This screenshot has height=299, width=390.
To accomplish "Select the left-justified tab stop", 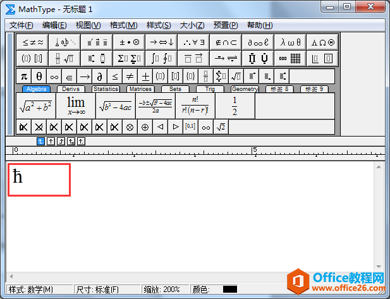I will pyautogui.click(x=40, y=142).
